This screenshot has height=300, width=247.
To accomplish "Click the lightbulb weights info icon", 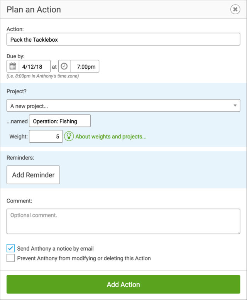I will click(69, 136).
